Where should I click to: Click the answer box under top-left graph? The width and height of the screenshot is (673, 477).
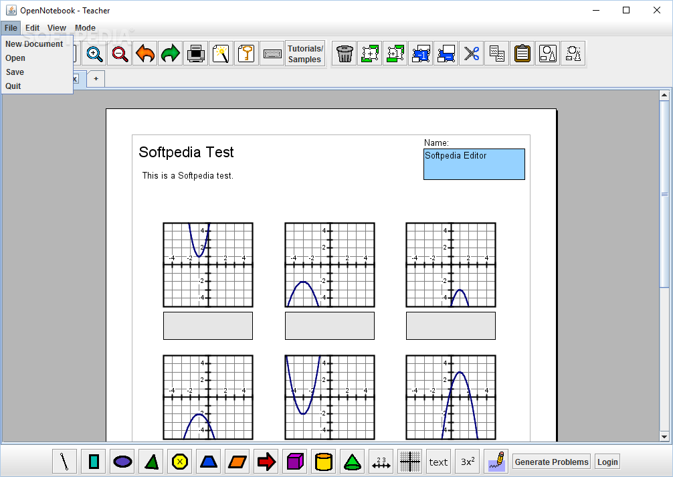click(x=208, y=326)
